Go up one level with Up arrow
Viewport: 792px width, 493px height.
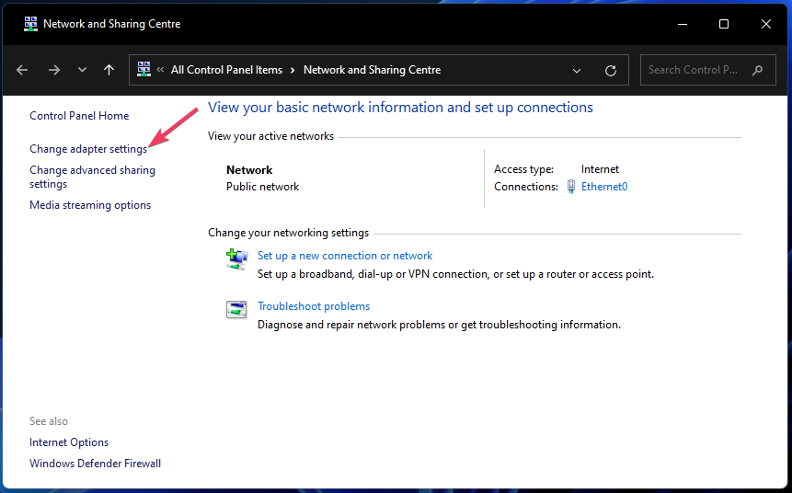click(109, 70)
